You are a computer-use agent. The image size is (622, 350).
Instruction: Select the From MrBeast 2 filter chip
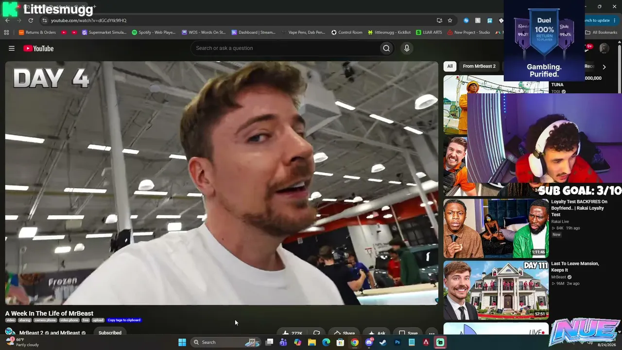point(479,66)
